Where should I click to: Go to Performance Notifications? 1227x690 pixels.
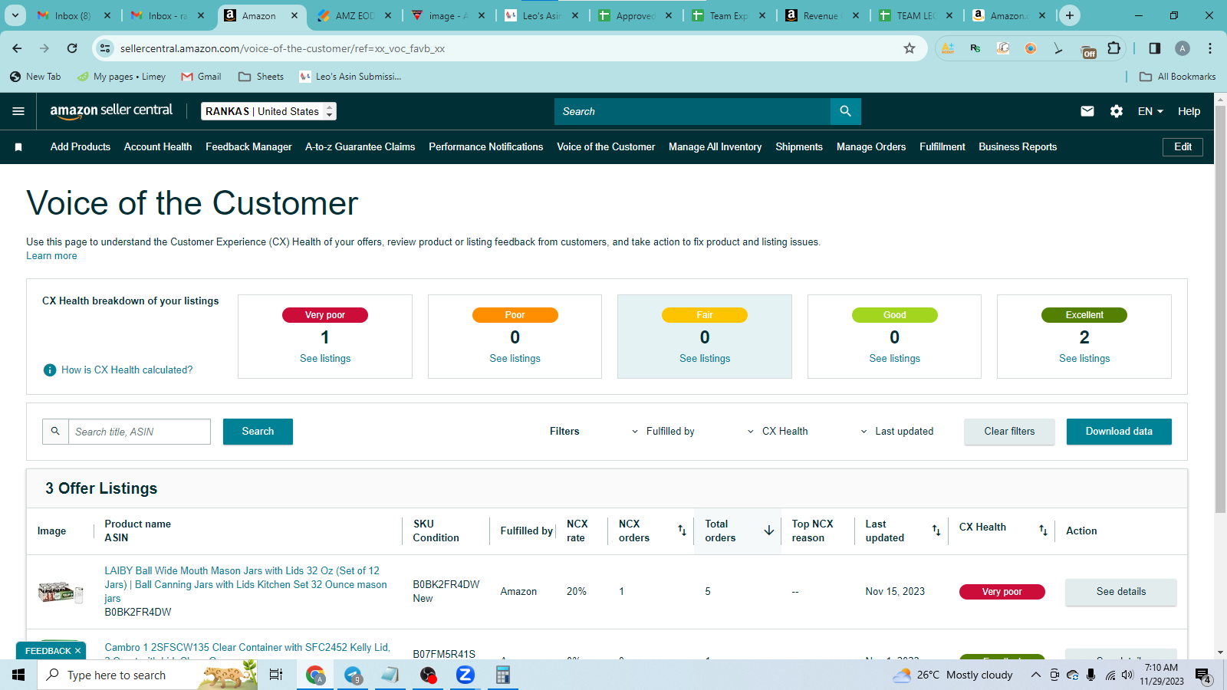pyautogui.click(x=485, y=147)
